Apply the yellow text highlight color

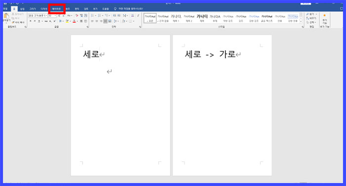click(x=67, y=21)
